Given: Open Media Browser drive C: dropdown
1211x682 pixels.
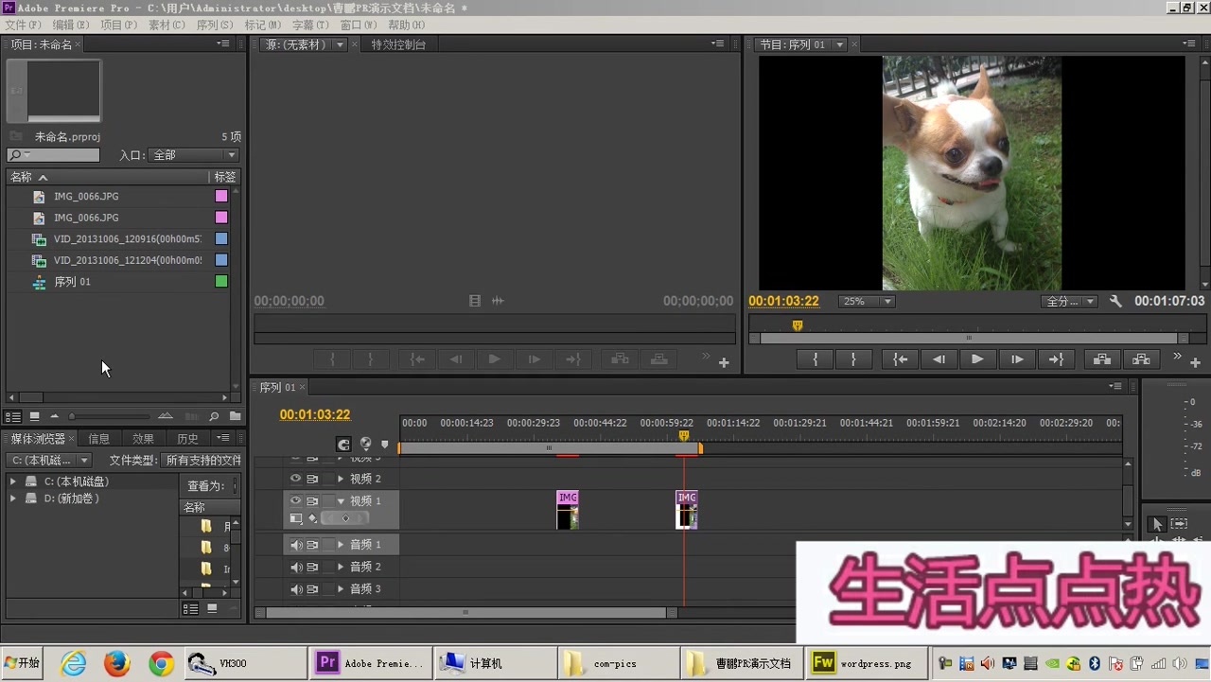Looking at the screenshot, I should [50, 460].
